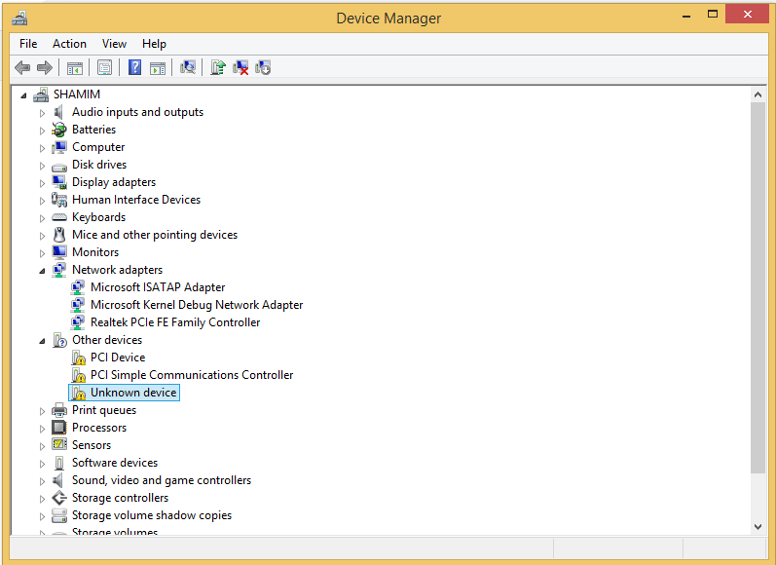776x565 pixels.
Task: Select Microsoft Kernel Debug Network Adapter
Action: point(197,305)
